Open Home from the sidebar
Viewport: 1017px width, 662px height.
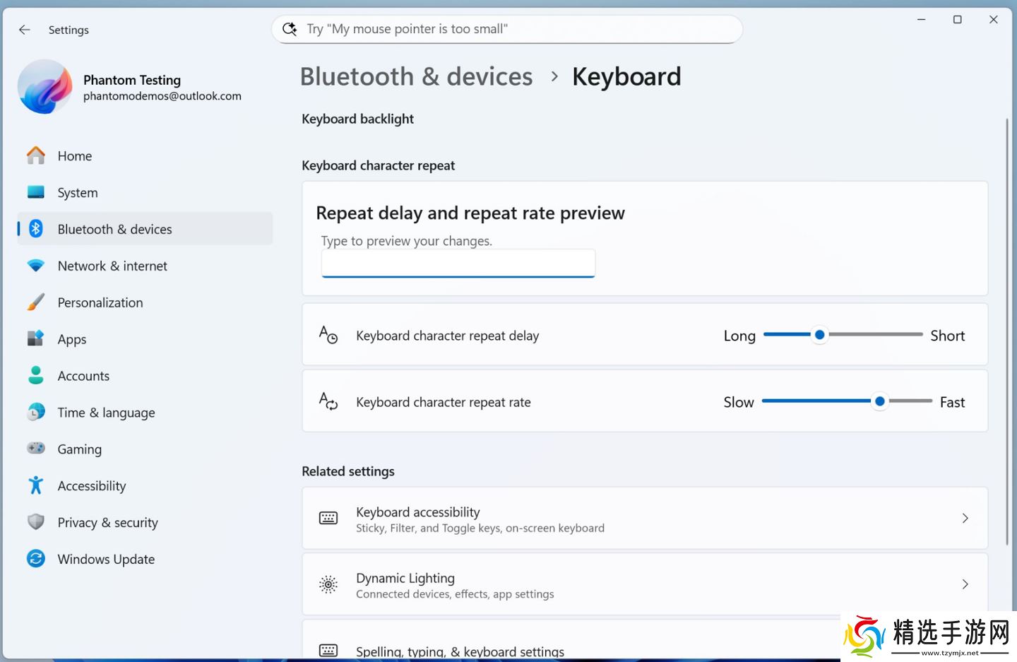pyautogui.click(x=74, y=156)
